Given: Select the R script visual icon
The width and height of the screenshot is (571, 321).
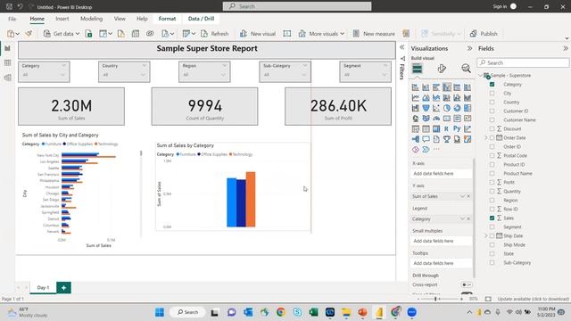Looking at the screenshot, I should point(446,128).
